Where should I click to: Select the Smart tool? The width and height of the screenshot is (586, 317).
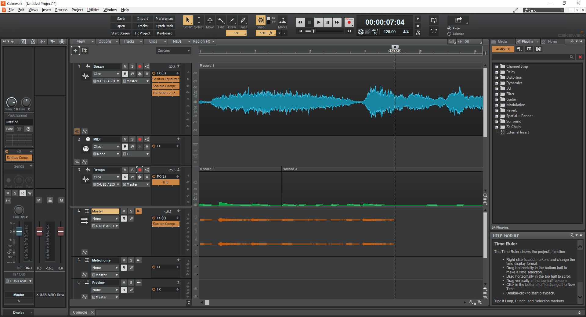tap(188, 20)
